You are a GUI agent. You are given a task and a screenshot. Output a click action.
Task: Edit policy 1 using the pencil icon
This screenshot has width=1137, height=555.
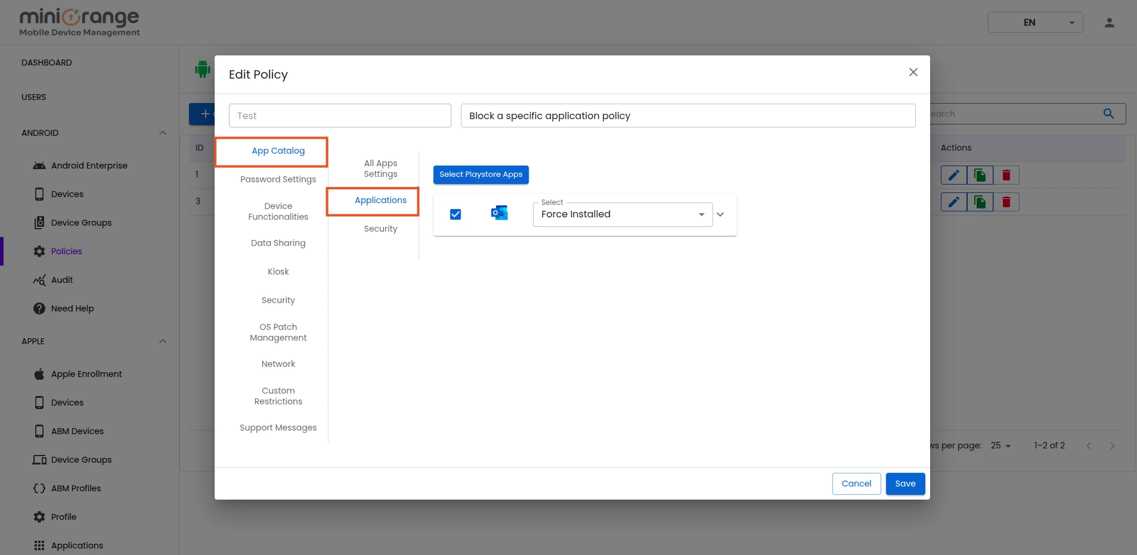pyautogui.click(x=953, y=174)
